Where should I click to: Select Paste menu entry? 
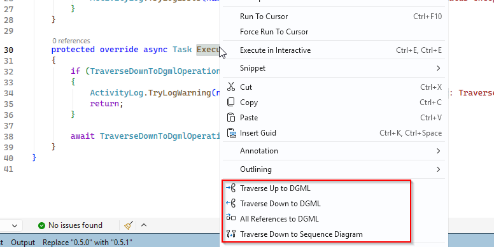point(334,118)
